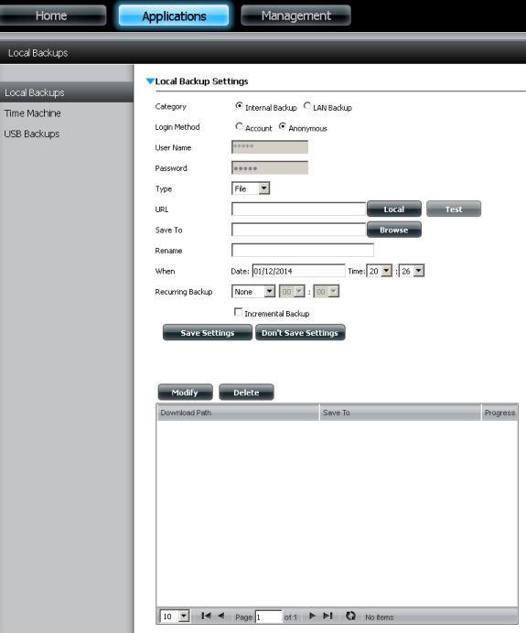Collapse Local Backup Settings section
This screenshot has height=633, width=526.
pyautogui.click(x=150, y=81)
